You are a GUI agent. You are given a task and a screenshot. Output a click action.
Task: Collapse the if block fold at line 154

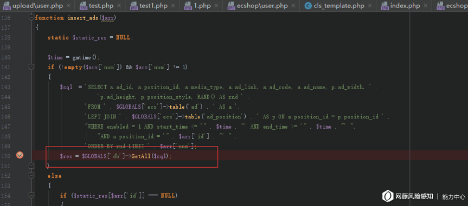[31, 195]
